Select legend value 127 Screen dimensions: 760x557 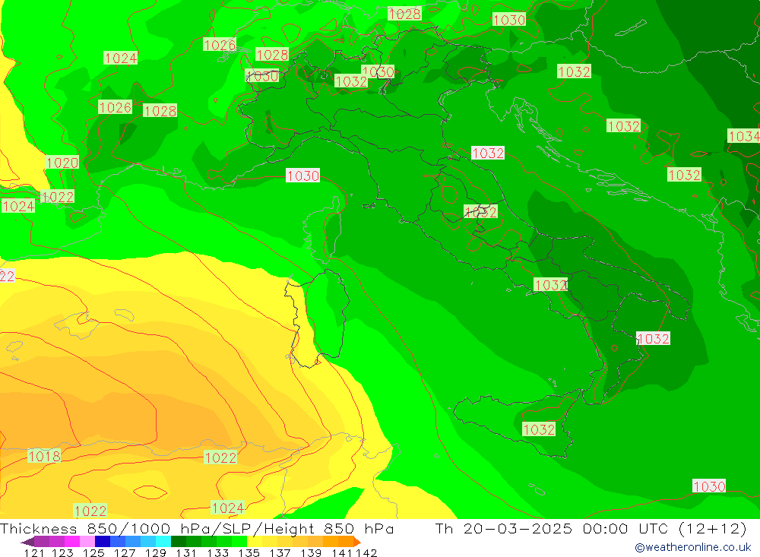125,553
